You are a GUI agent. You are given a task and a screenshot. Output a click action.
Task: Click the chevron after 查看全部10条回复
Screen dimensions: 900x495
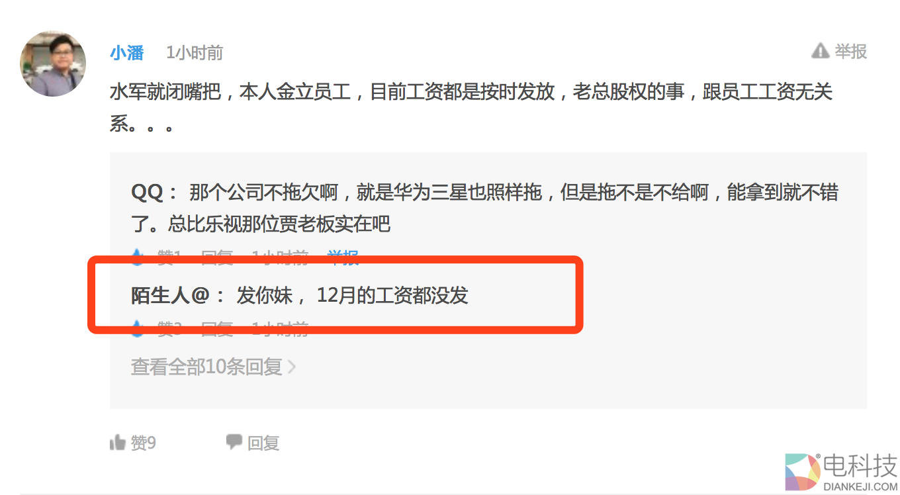click(x=291, y=367)
